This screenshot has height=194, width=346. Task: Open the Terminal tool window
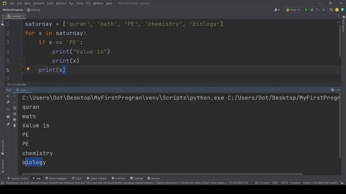coord(137,178)
